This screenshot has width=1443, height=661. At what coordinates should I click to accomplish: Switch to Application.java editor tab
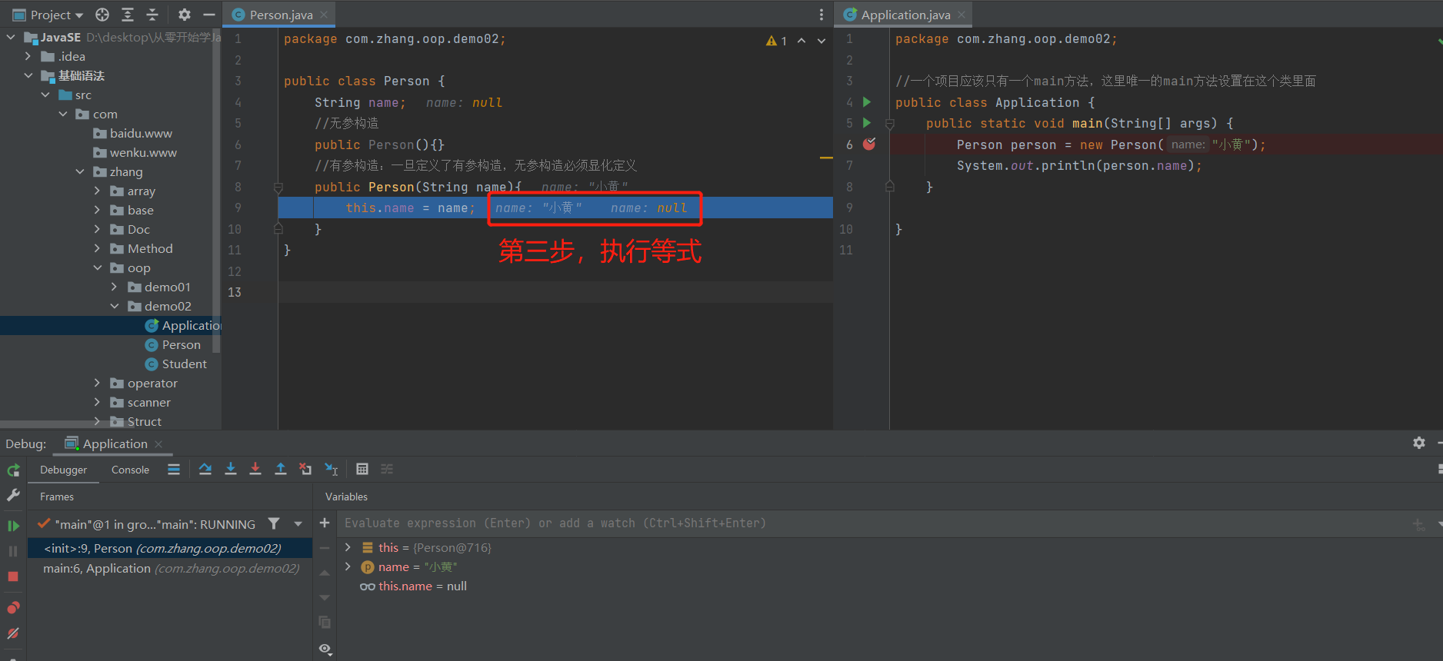click(905, 15)
